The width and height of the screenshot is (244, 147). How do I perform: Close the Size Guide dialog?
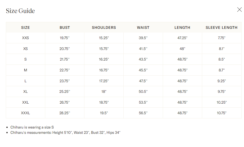239,10
